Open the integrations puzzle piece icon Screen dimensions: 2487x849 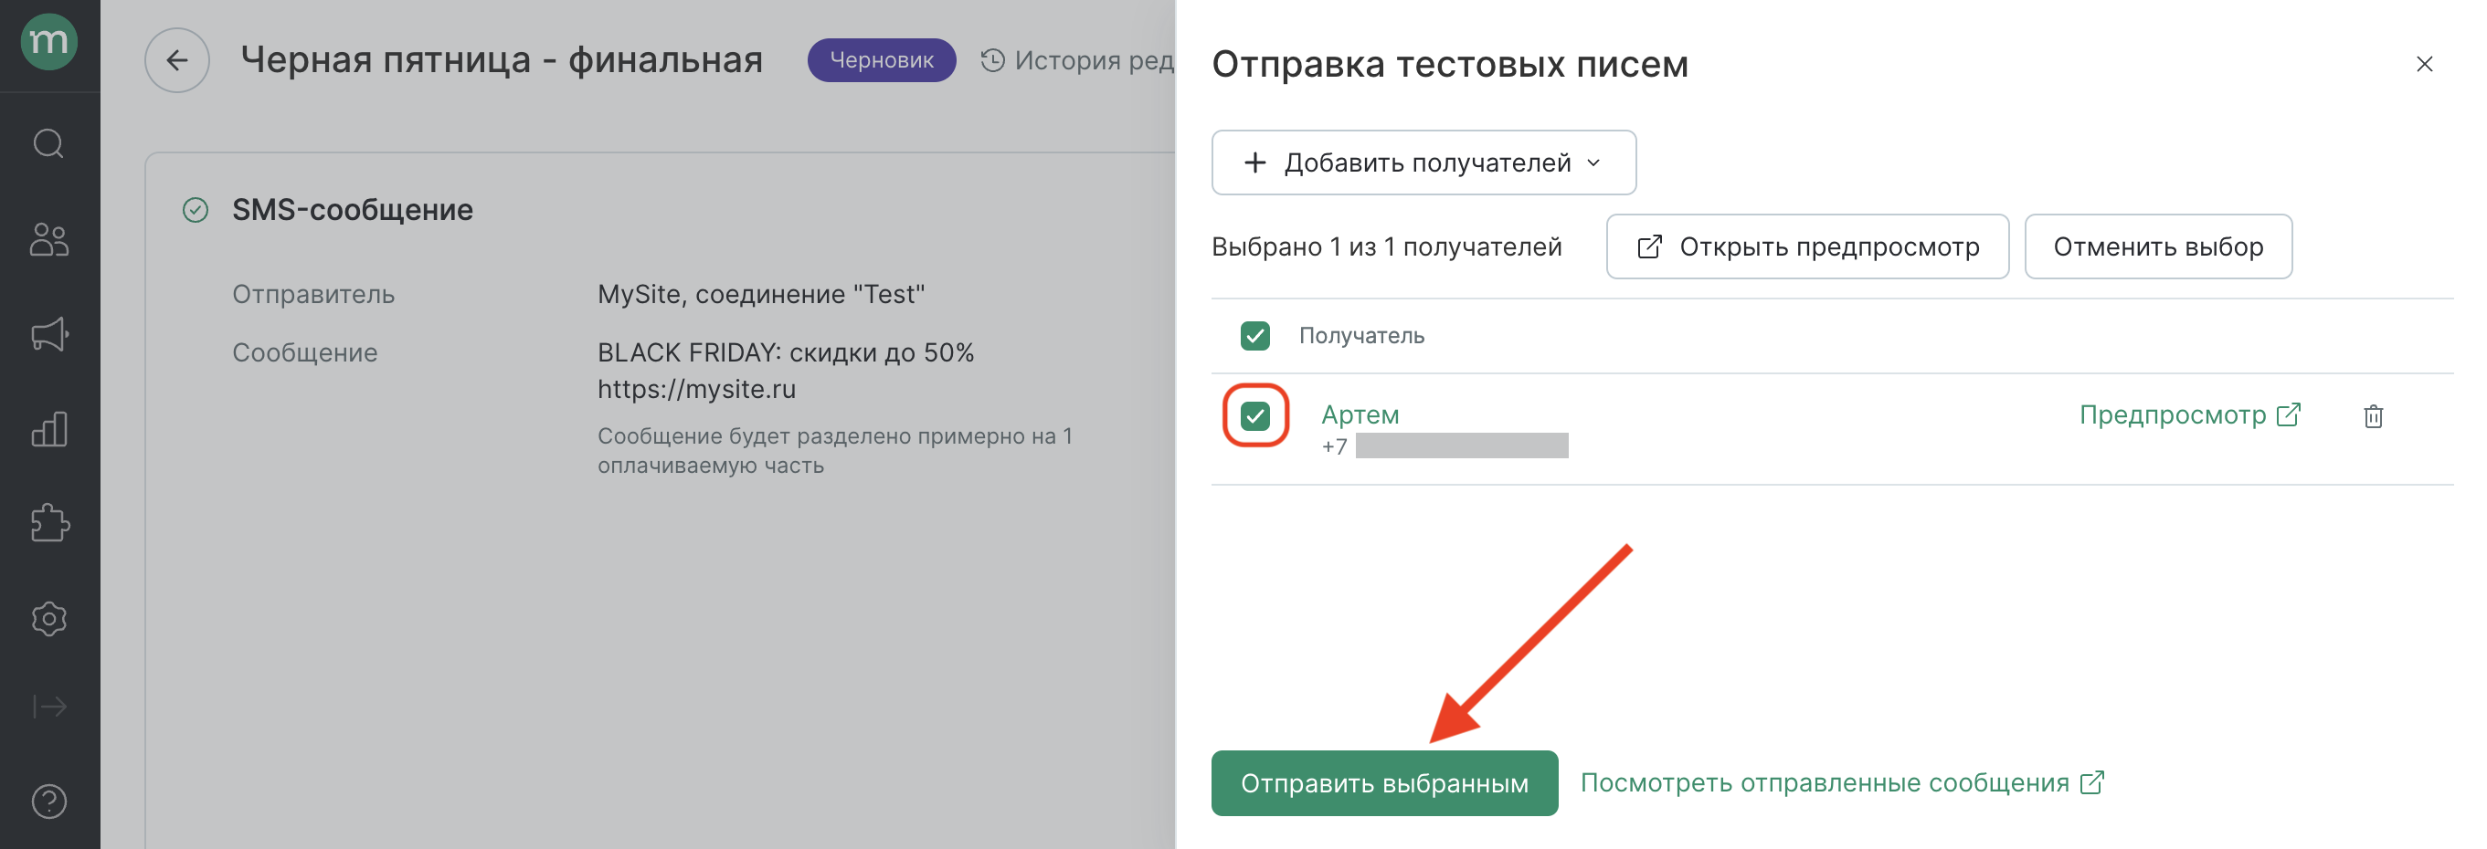(49, 523)
